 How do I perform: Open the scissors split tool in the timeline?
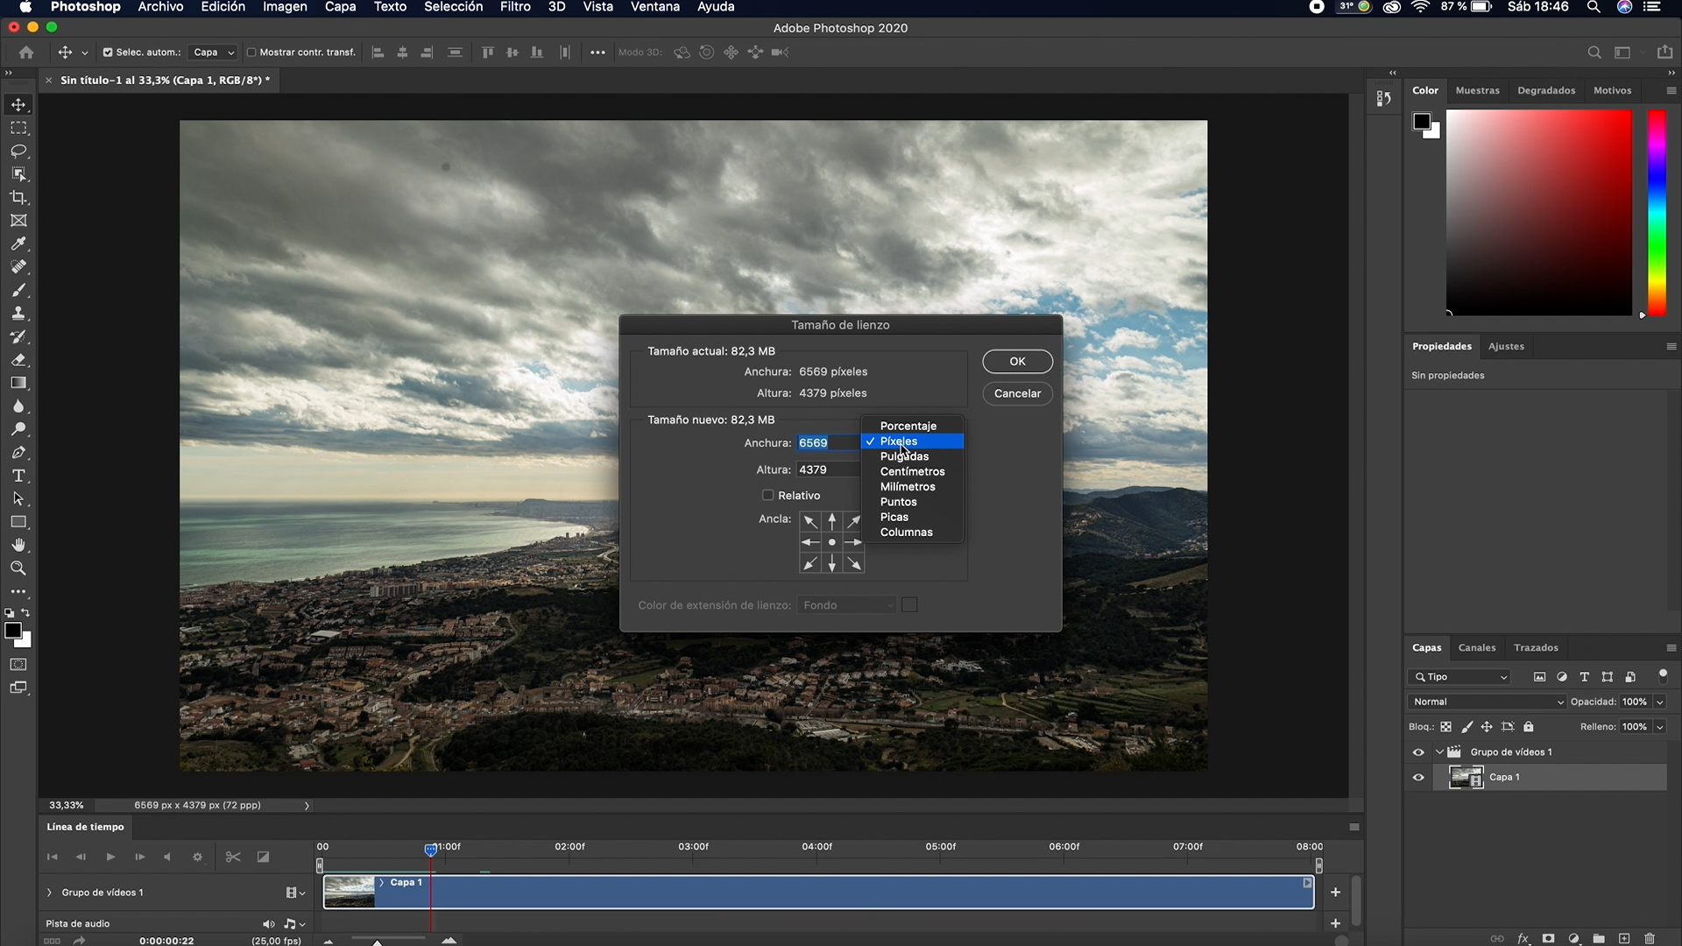[233, 857]
